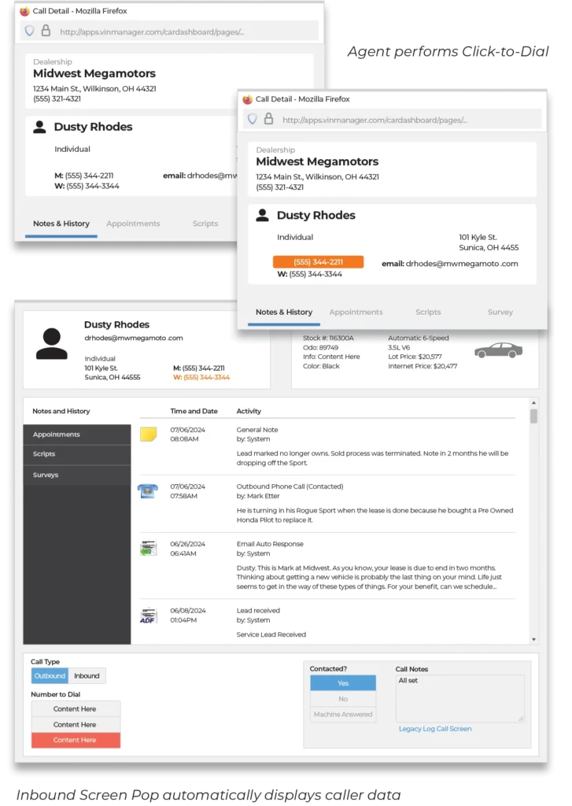
Task: Click email icon for Email Auto Response entry
Action: tap(148, 548)
